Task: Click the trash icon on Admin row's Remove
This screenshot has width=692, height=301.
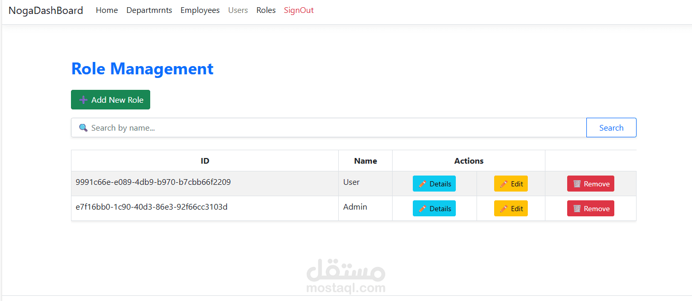Action: point(577,209)
